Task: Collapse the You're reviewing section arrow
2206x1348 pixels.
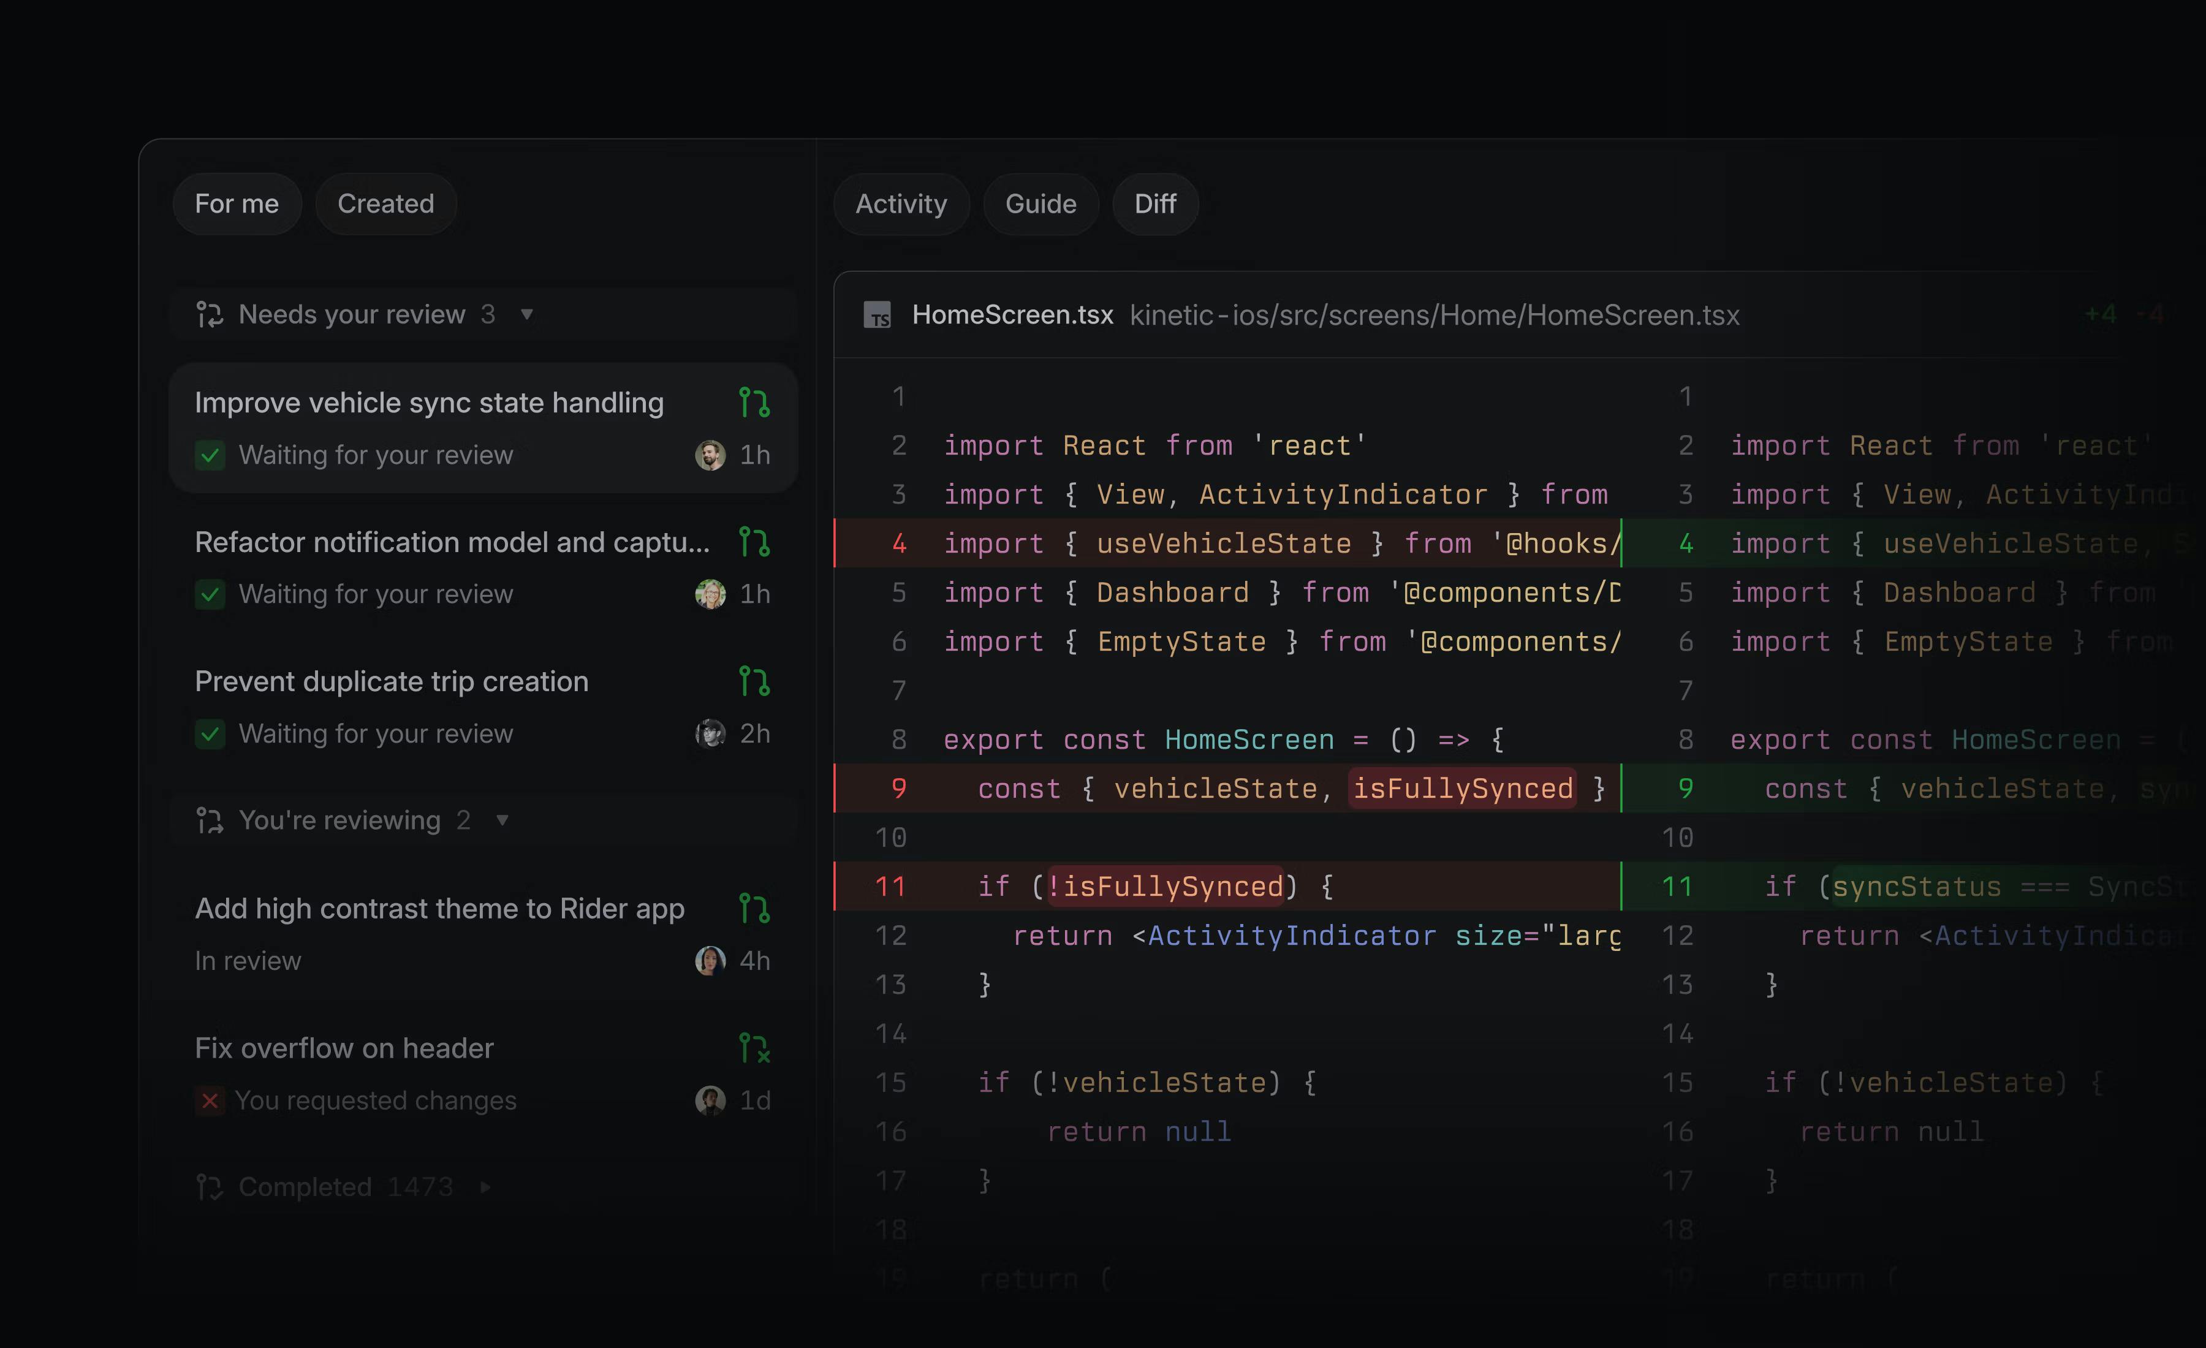Action: (502, 820)
